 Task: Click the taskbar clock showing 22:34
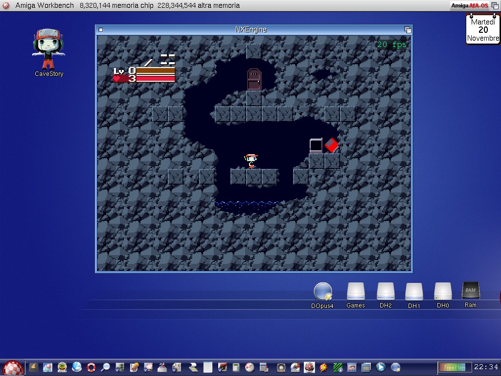point(486,367)
